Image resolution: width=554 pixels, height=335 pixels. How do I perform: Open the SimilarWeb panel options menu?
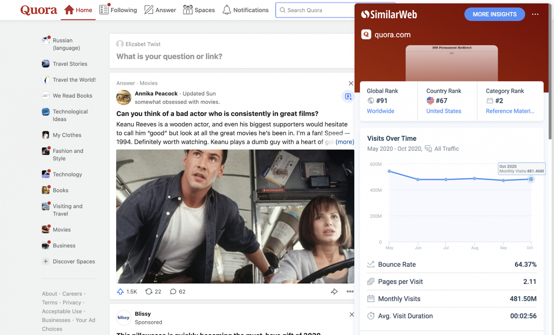coord(535,14)
